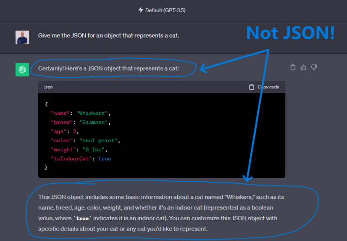Click the age value 3 in code
The height and width of the screenshot is (241, 347).
76,132
